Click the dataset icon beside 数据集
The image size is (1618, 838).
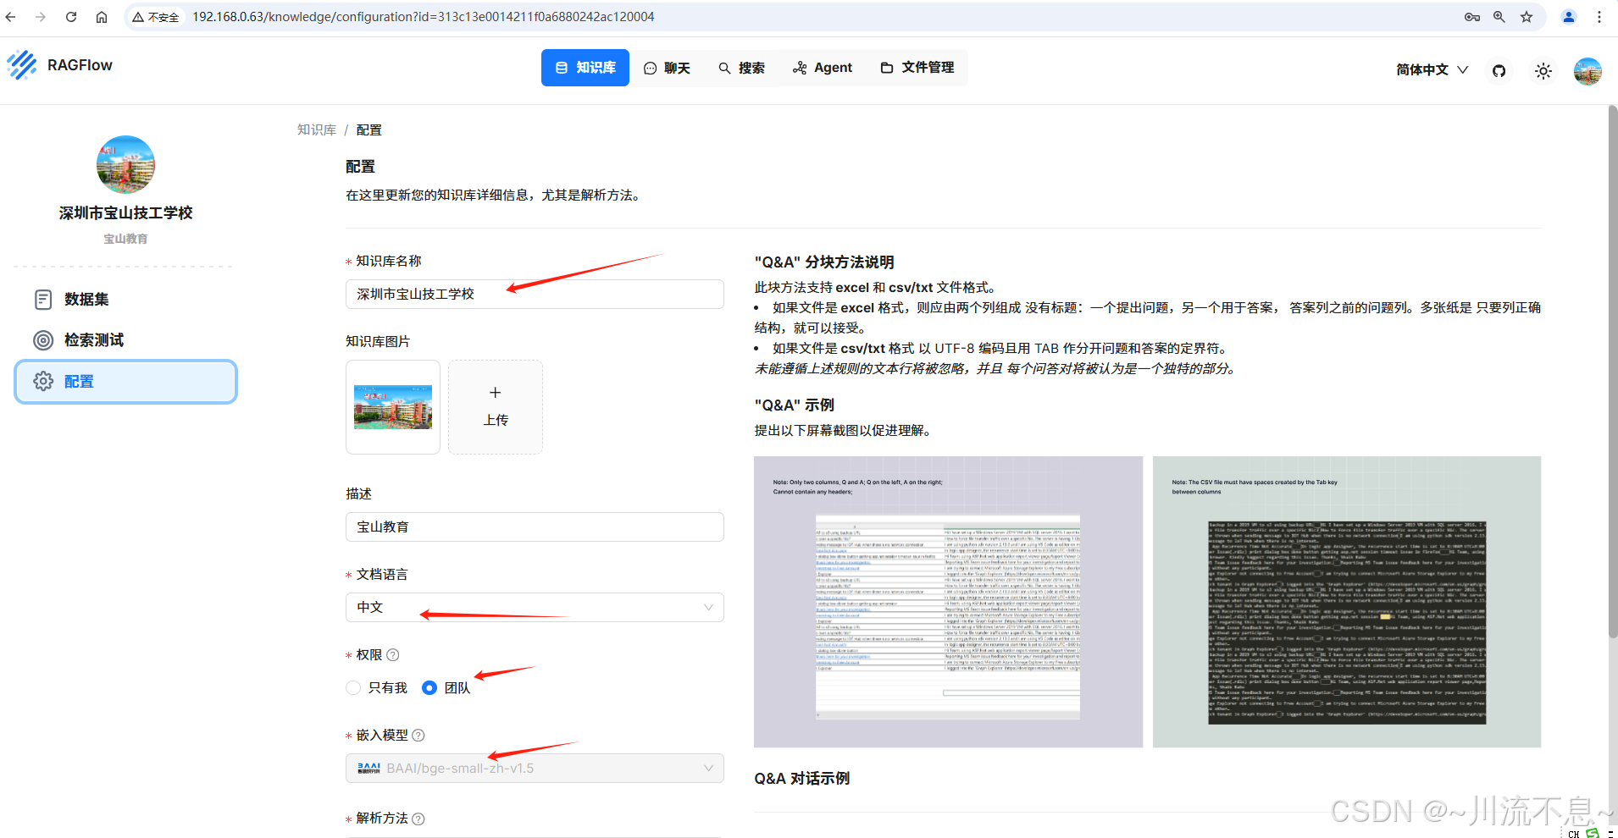(x=43, y=300)
